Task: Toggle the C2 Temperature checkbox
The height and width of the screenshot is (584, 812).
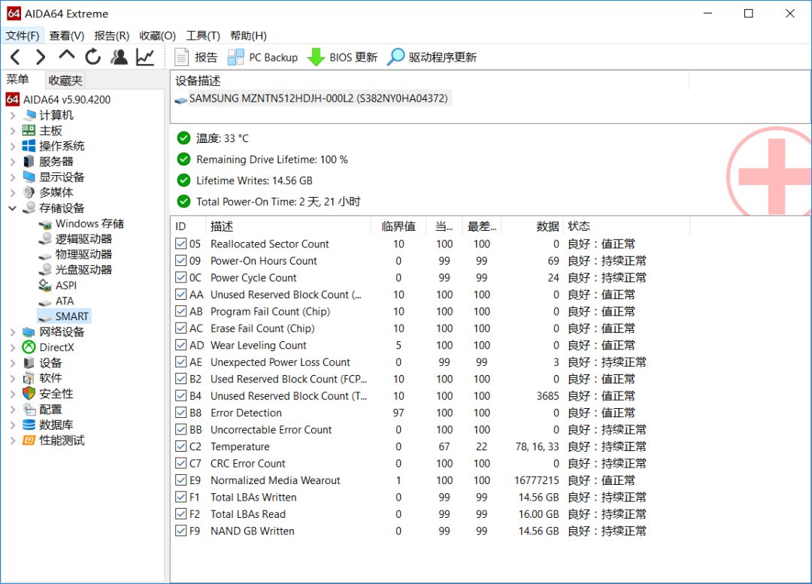Action: (x=182, y=446)
